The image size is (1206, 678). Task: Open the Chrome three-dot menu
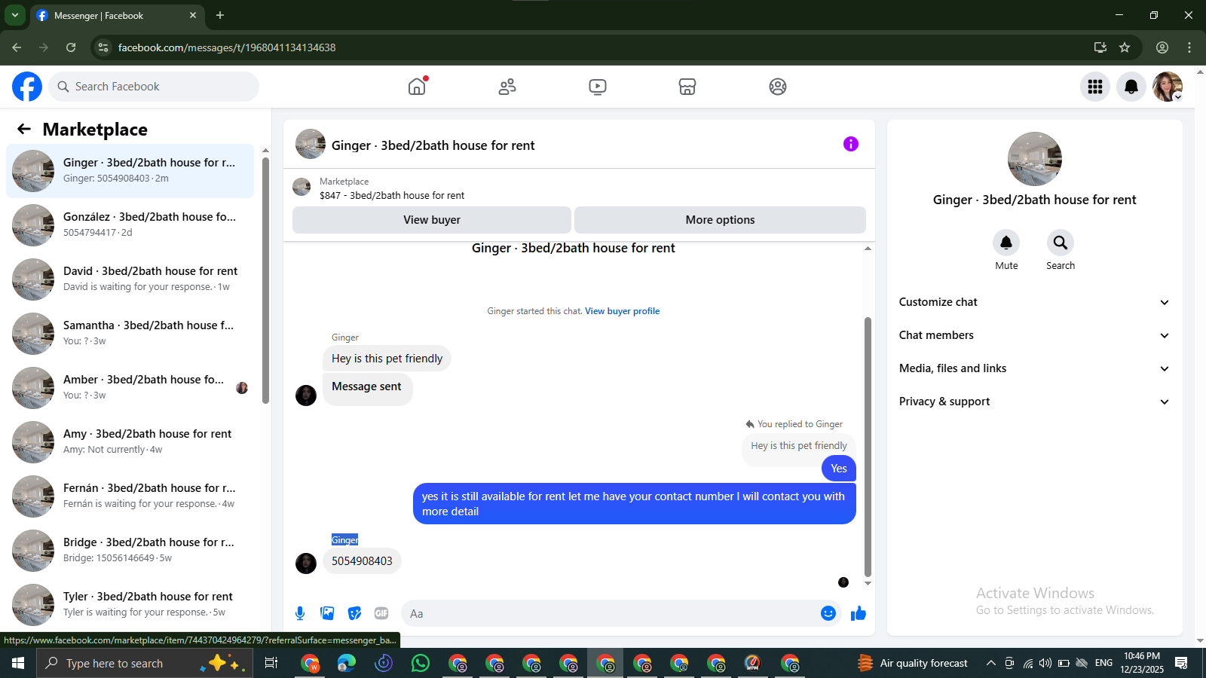point(1189,47)
